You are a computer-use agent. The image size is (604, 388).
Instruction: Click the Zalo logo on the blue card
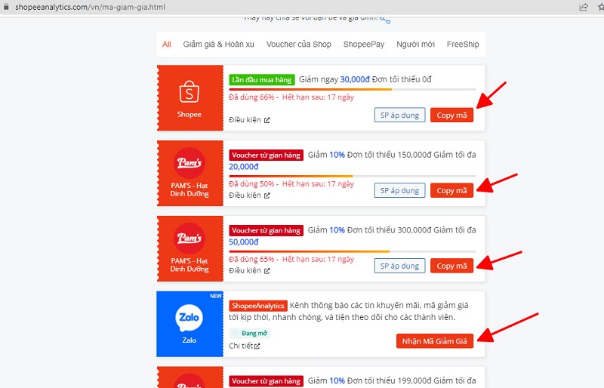(190, 317)
